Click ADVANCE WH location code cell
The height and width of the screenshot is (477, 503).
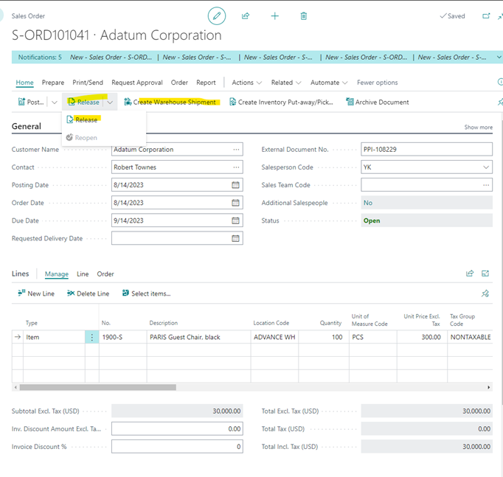(x=274, y=337)
